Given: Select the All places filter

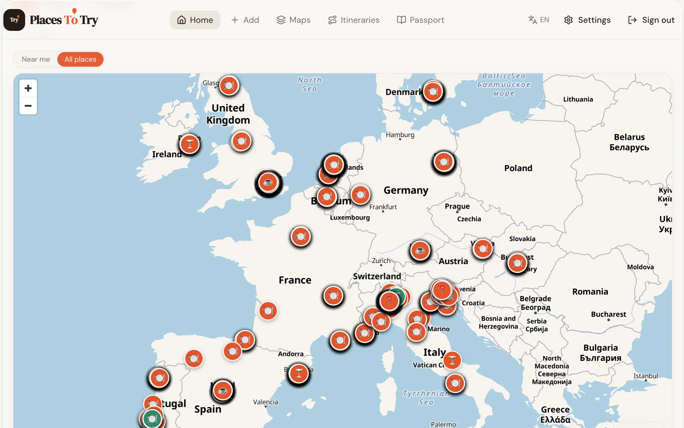Looking at the screenshot, I should (x=80, y=59).
